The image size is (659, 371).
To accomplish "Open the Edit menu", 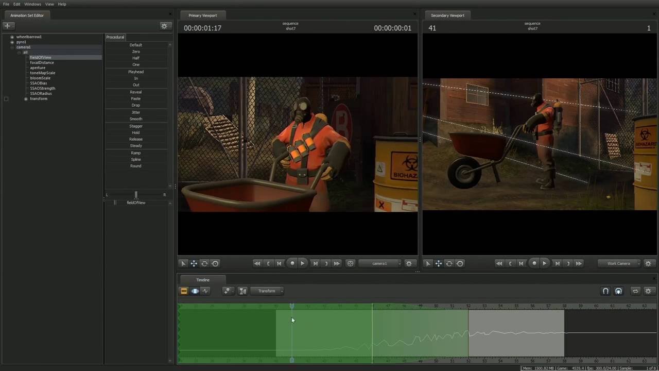I will 17,4.
